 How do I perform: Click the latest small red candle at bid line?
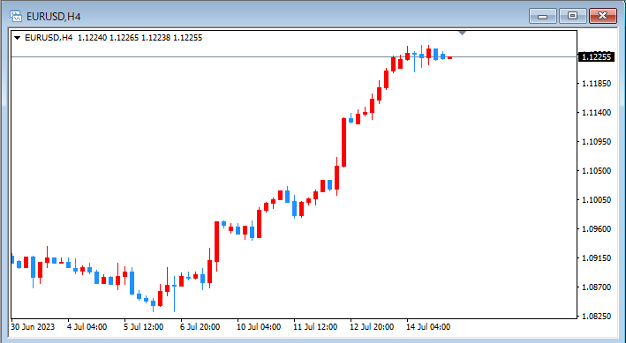tap(450, 58)
